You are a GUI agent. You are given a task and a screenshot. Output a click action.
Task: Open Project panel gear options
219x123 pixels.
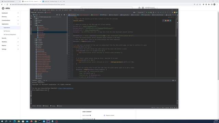pos(64,15)
